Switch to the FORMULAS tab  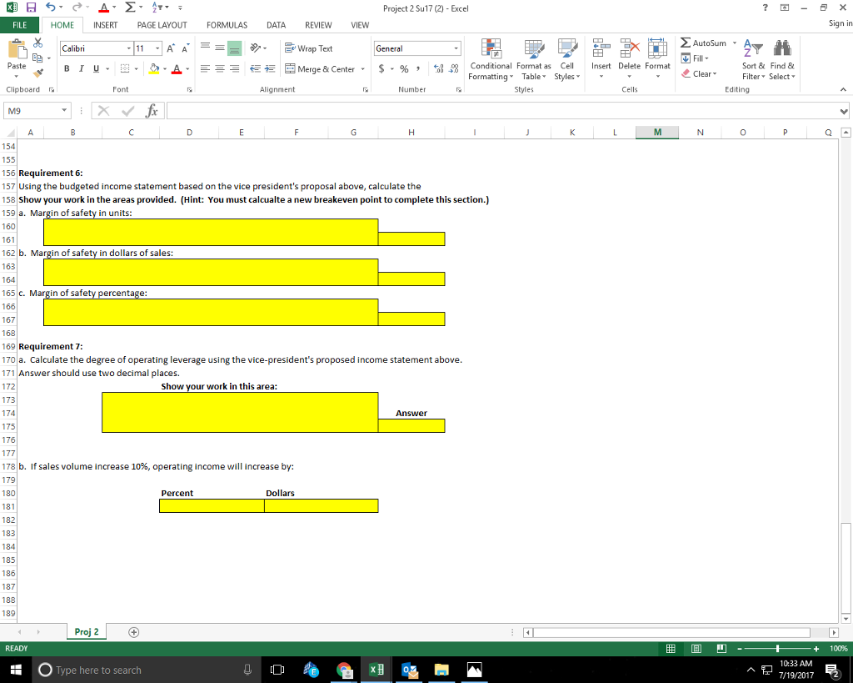[227, 25]
